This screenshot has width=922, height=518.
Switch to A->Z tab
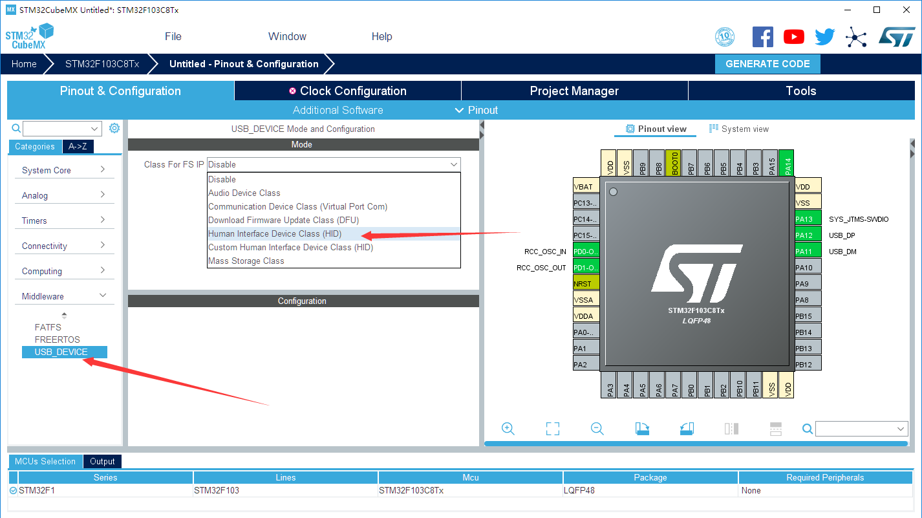[x=78, y=146]
